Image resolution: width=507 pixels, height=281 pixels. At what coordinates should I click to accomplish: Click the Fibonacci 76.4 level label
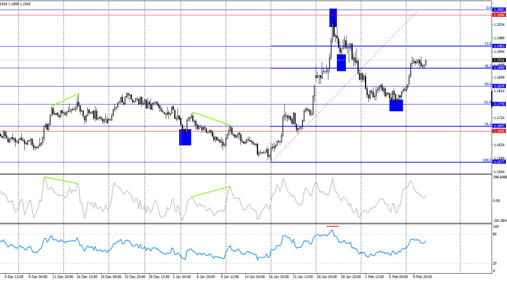488,124
